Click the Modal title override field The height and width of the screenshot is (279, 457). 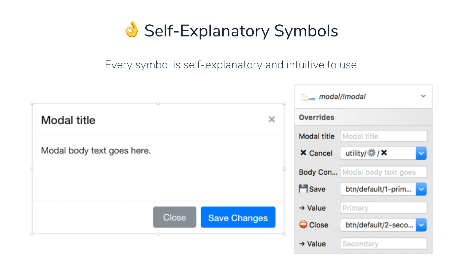383,136
